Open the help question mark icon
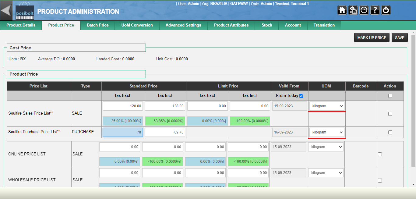Viewport: 416px width, 199px height. click(375, 10)
